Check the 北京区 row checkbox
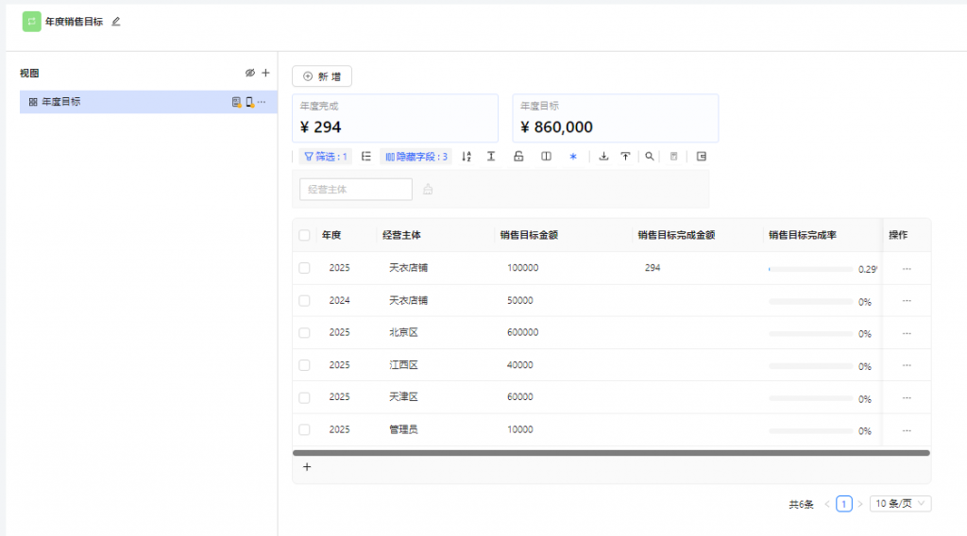This screenshot has width=967, height=536. tap(304, 333)
